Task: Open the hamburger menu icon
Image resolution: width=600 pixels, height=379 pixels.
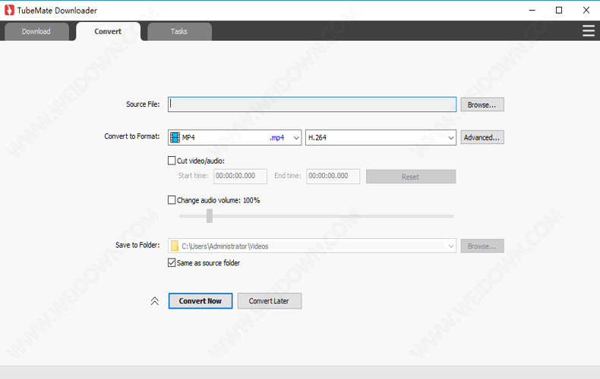Action: [588, 31]
